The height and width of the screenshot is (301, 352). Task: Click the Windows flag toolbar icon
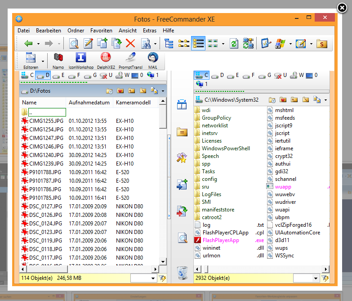pos(280,43)
